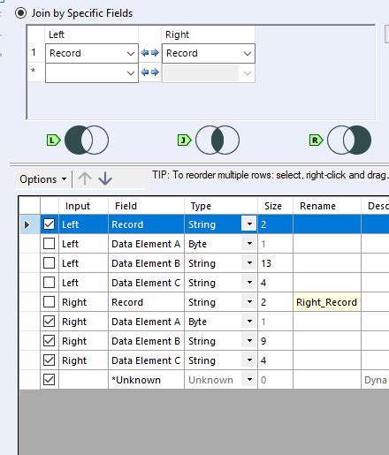The height and width of the screenshot is (455, 389).
Task: Enable the Right Record field checkbox
Action: 49,302
